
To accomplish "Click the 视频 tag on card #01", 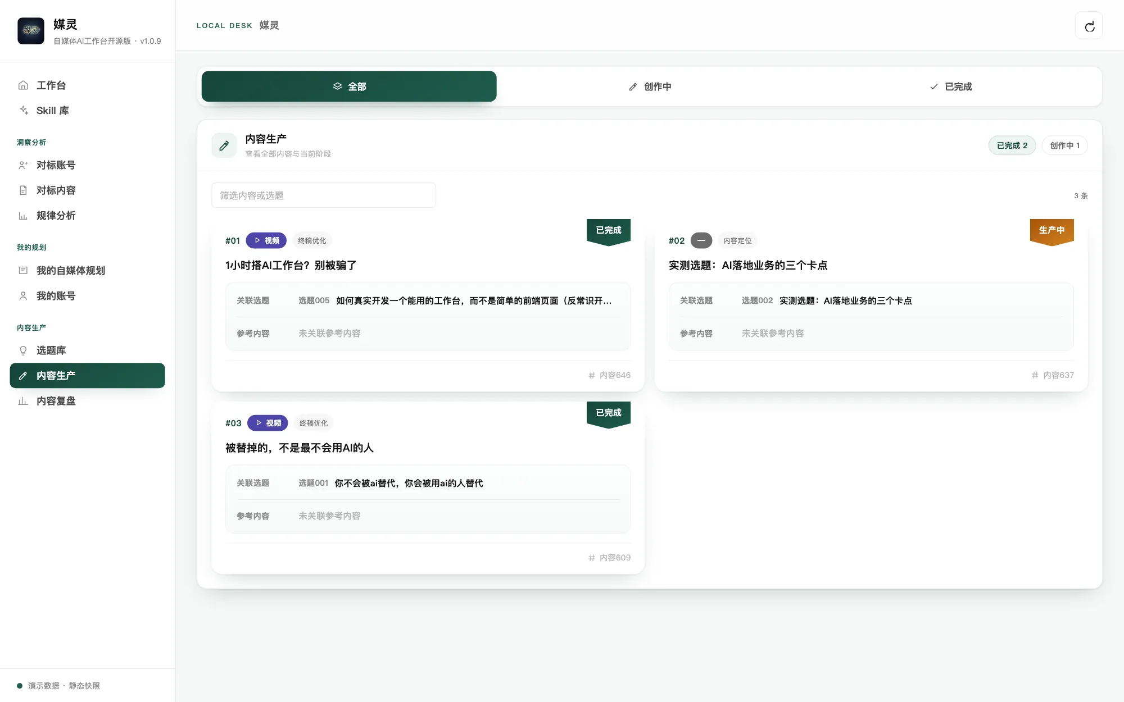I will 266,240.
